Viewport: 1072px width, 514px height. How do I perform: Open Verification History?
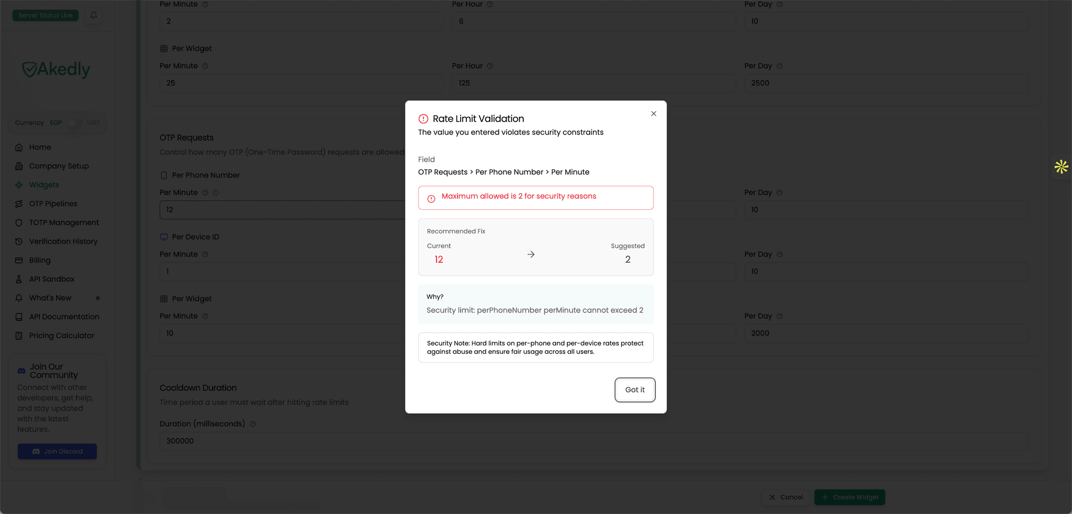click(63, 241)
